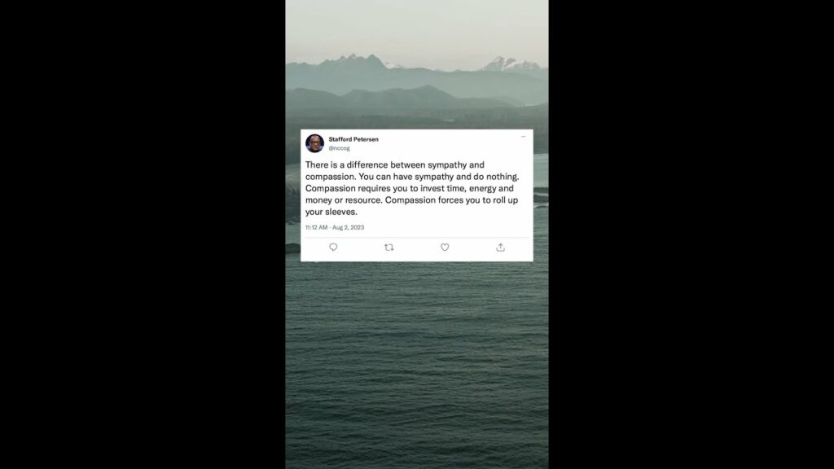
Task: Open the Stafford Petersen display name
Action: click(353, 139)
